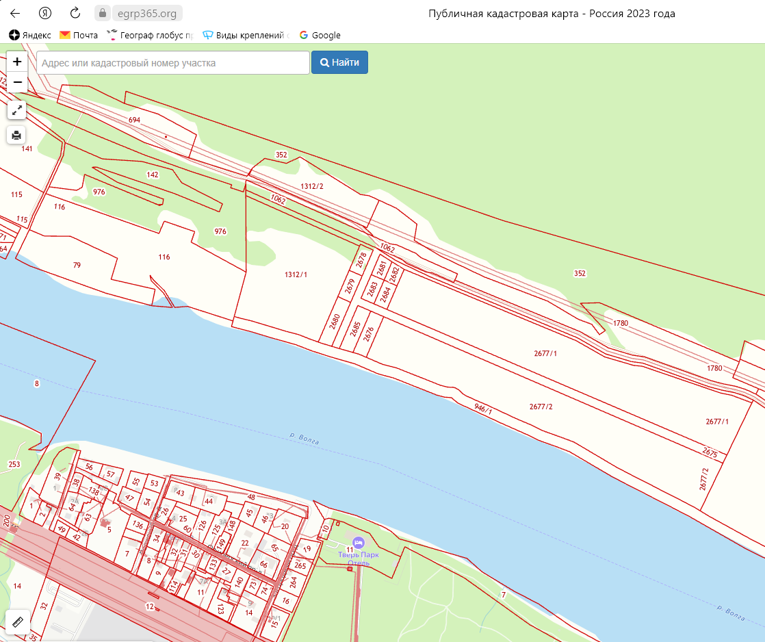The height and width of the screenshot is (642, 765).
Task: Click parcel 265 label
Action: pyautogui.click(x=300, y=566)
